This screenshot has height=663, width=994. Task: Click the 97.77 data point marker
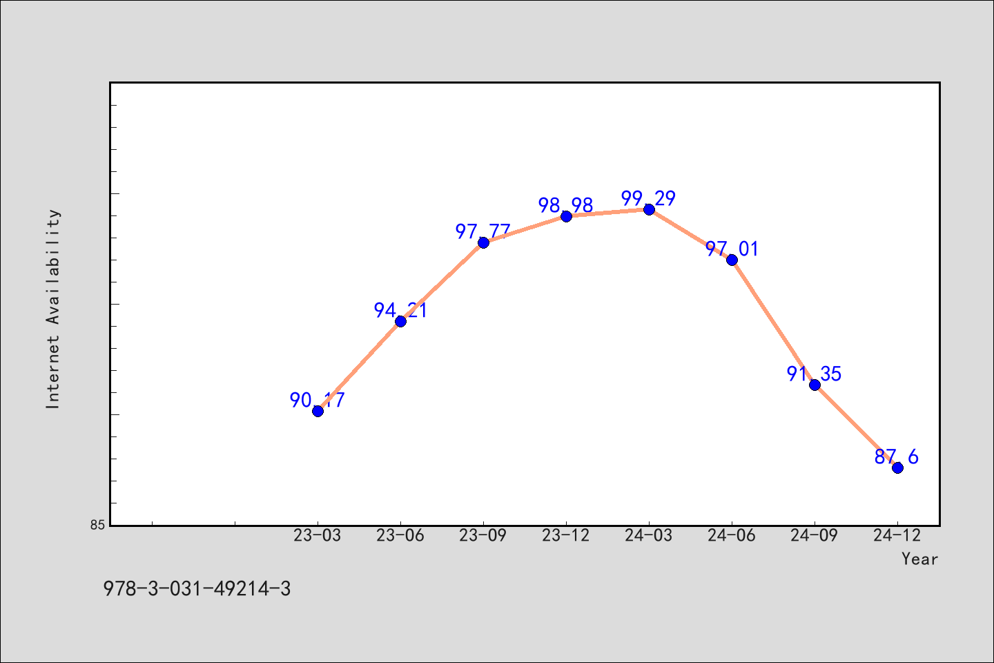click(x=483, y=242)
